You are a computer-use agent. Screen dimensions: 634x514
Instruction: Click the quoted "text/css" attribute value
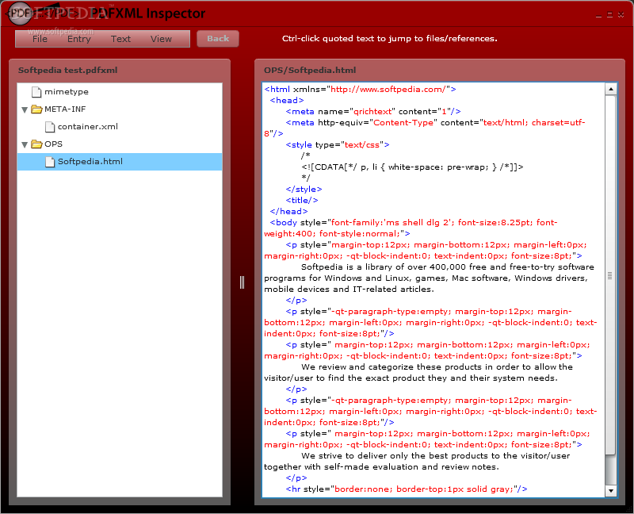(362, 145)
